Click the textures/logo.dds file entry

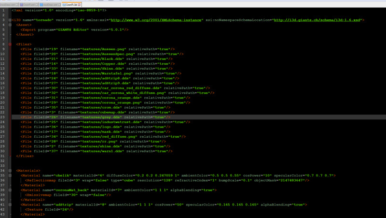point(101,127)
